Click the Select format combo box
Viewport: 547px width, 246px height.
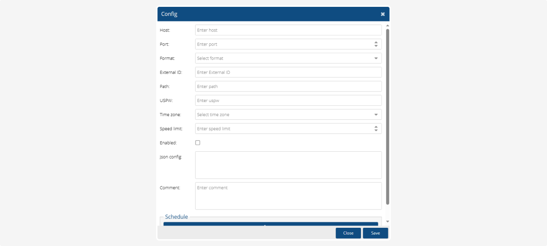point(283,58)
